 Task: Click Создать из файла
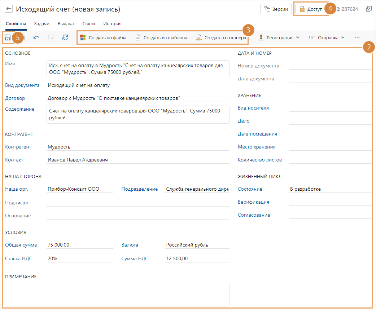point(103,37)
